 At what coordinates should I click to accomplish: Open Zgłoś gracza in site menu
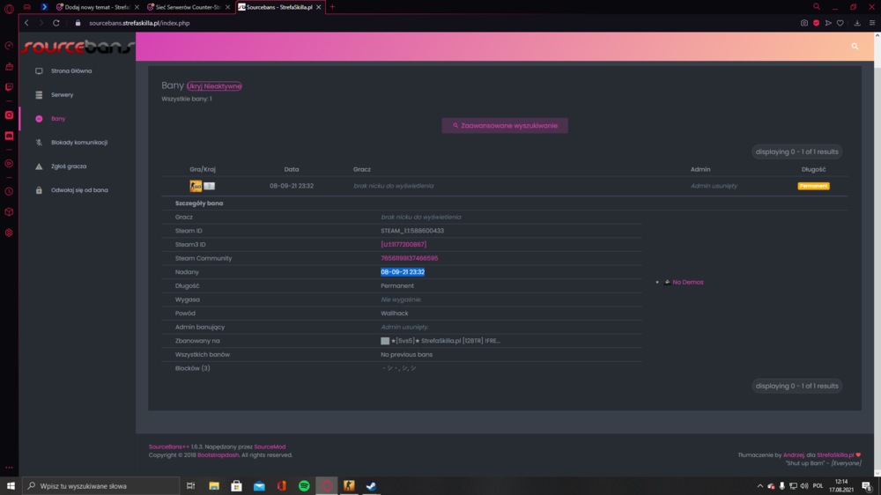(x=69, y=166)
